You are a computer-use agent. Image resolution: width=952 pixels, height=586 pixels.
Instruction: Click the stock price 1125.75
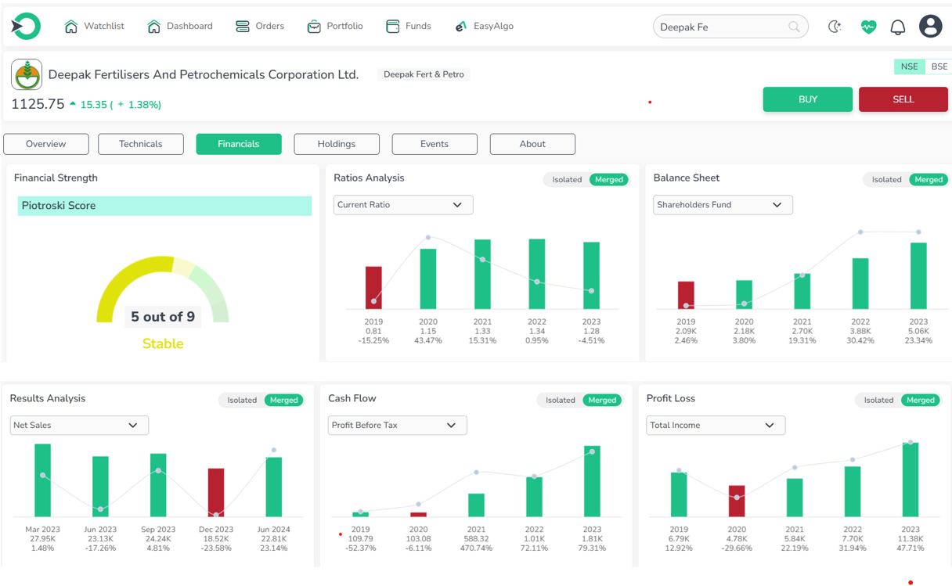click(x=38, y=104)
